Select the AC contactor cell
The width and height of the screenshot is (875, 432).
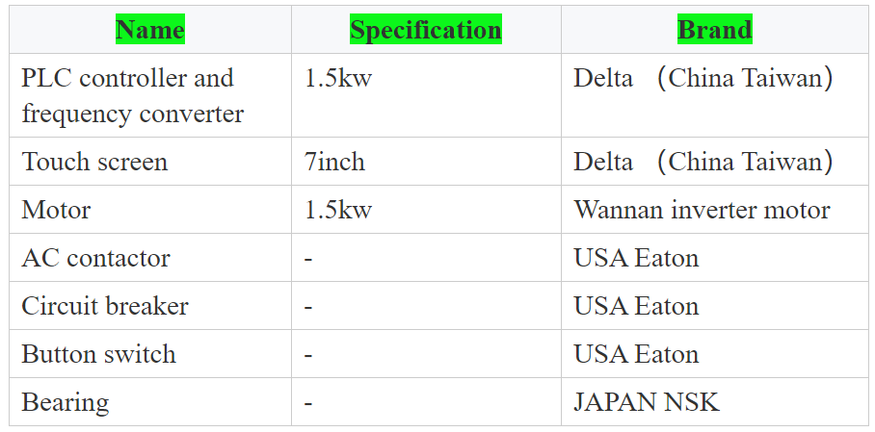150,257
